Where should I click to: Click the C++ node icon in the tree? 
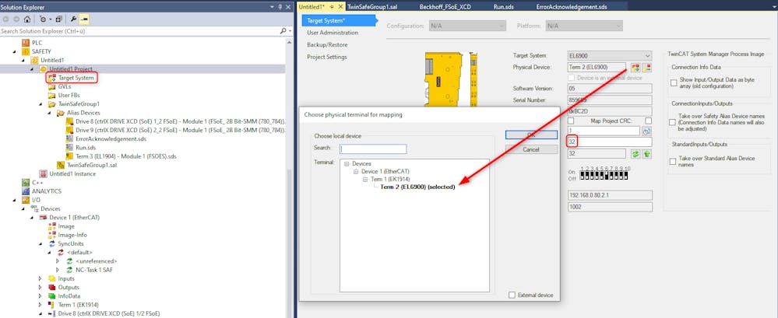click(x=26, y=182)
